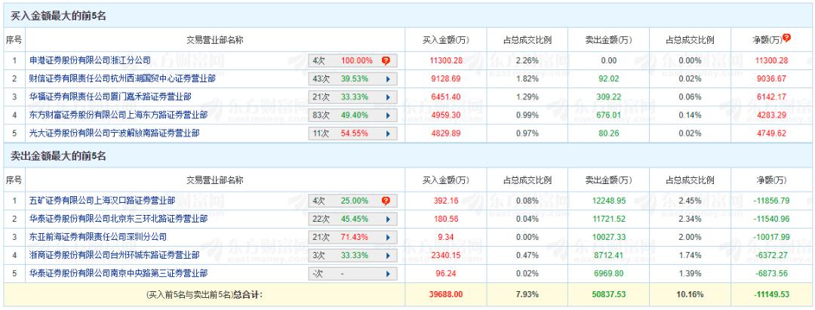
Task: Click the red question mark in 五矿证券 row
Action: (x=386, y=201)
